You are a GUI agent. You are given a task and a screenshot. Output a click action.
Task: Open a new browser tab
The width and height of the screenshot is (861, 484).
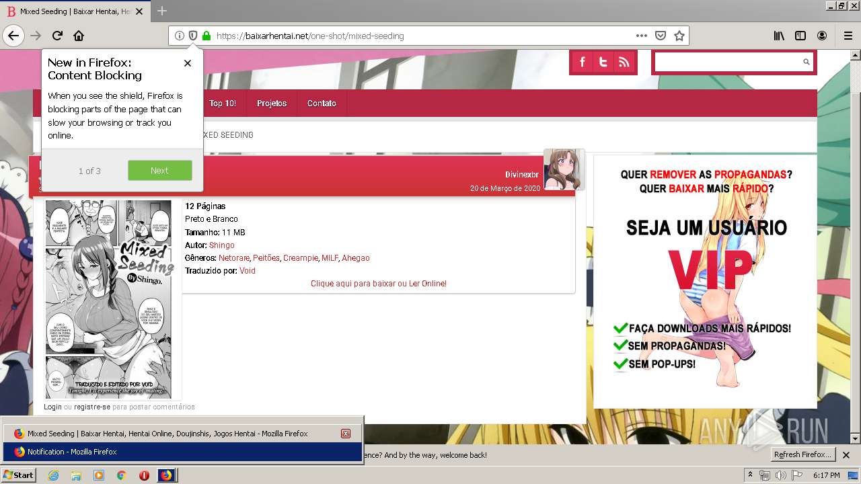tap(162, 11)
